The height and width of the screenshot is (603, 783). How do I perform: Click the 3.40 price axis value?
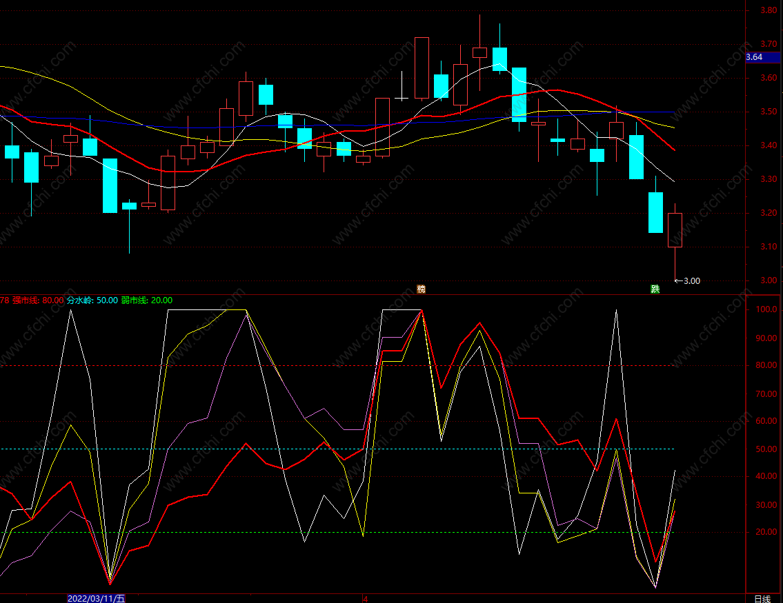pos(769,145)
